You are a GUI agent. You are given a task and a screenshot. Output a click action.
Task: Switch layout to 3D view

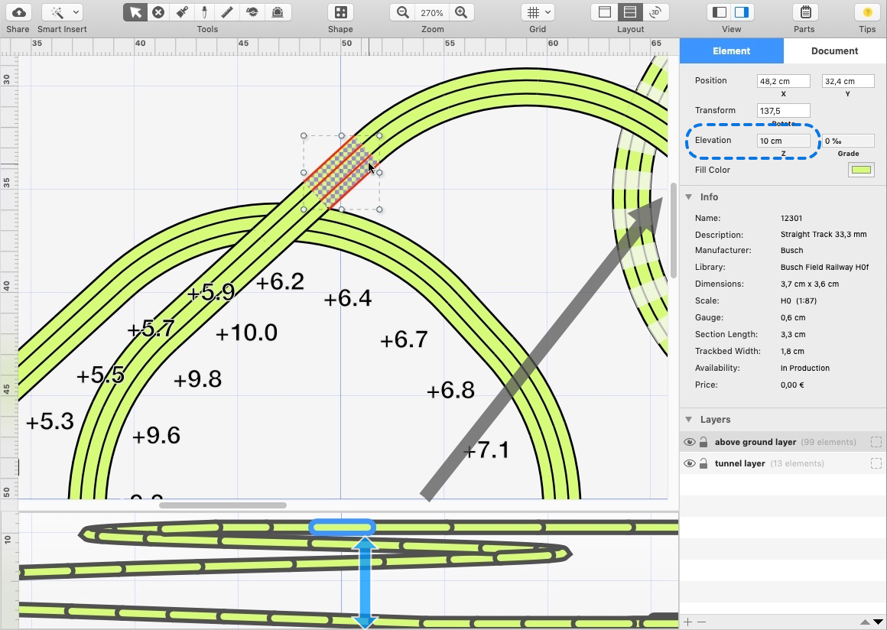pos(655,12)
